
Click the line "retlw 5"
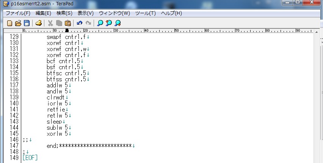click(57, 115)
